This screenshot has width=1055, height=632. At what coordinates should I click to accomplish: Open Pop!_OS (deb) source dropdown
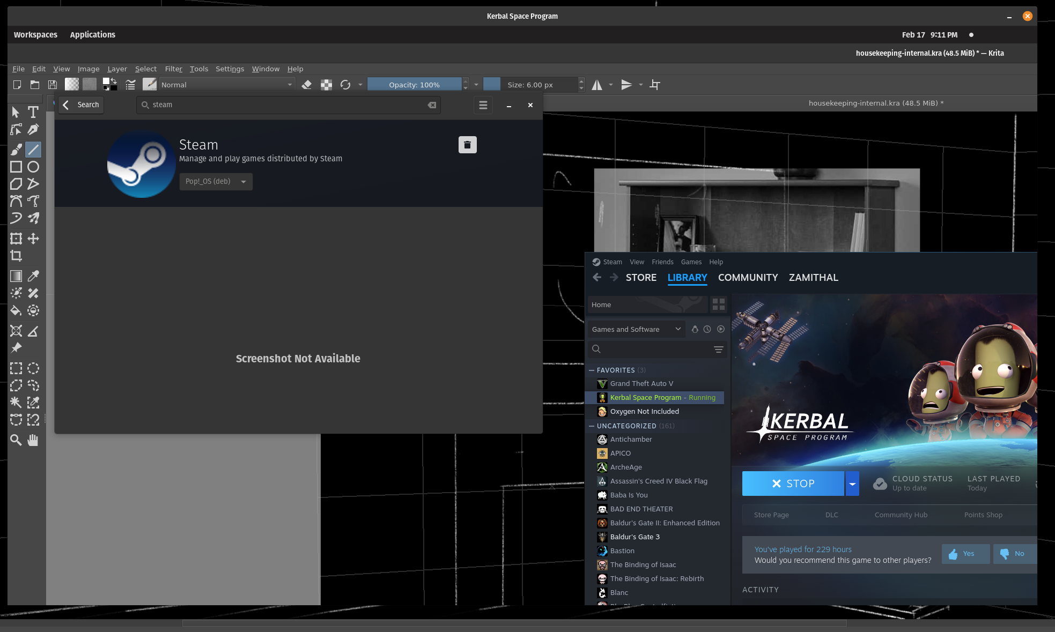pos(216,182)
